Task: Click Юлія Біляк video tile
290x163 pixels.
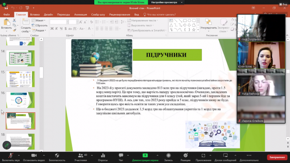Action: coord(261,55)
